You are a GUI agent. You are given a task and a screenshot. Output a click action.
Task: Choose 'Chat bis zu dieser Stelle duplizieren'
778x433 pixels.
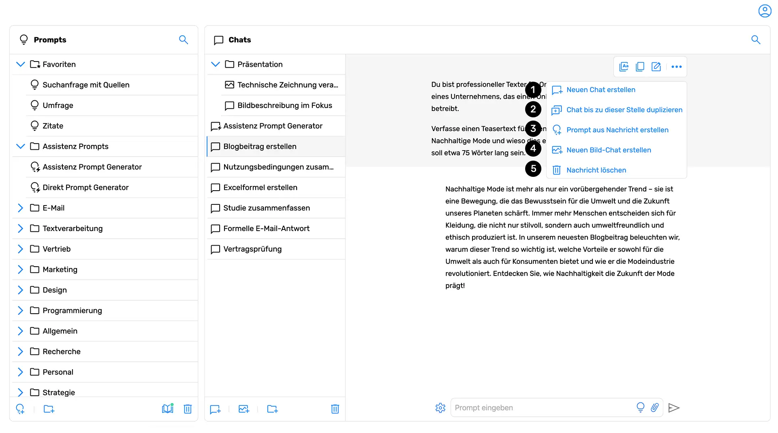pos(616,110)
